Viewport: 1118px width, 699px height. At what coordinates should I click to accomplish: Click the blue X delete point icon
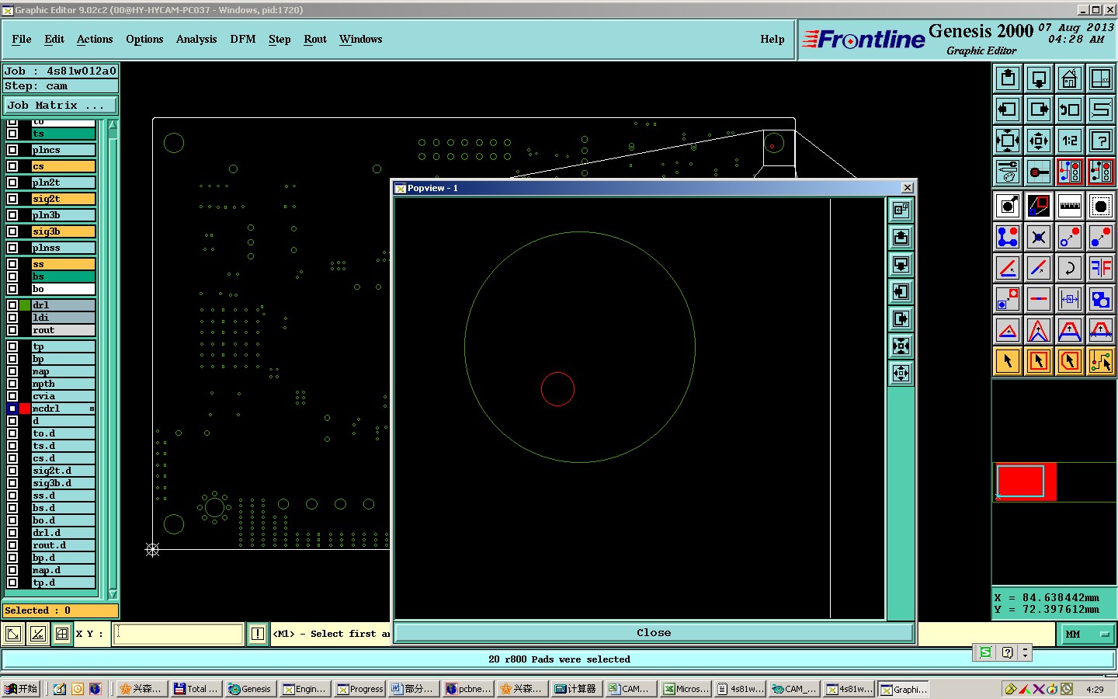click(x=1039, y=237)
